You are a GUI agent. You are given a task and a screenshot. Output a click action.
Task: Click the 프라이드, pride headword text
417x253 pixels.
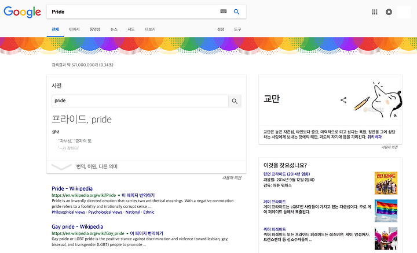coord(82,120)
